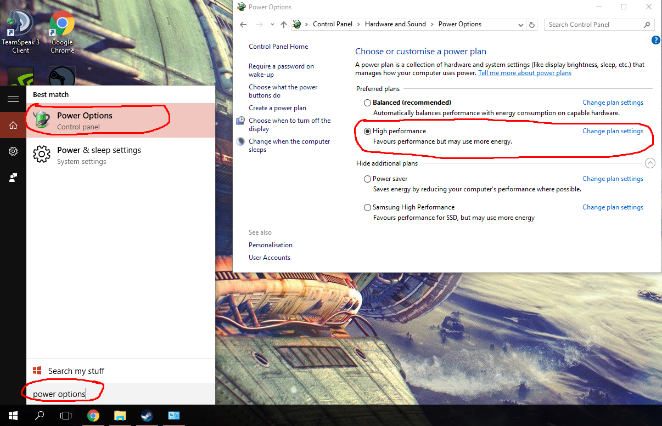The width and height of the screenshot is (662, 426).
Task: Click the taskbar Search magnifier icon
Action: pos(40,416)
